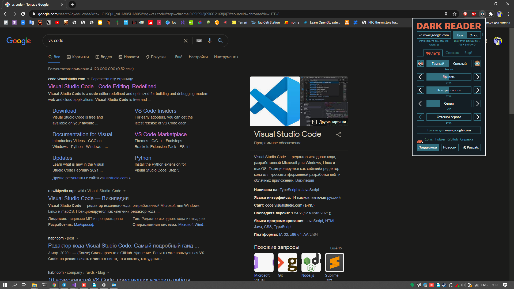Open the Google Translate bookmark icon

coord(32,22)
